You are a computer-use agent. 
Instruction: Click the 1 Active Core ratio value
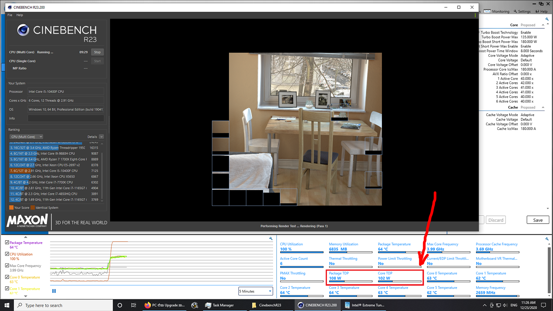click(x=527, y=78)
